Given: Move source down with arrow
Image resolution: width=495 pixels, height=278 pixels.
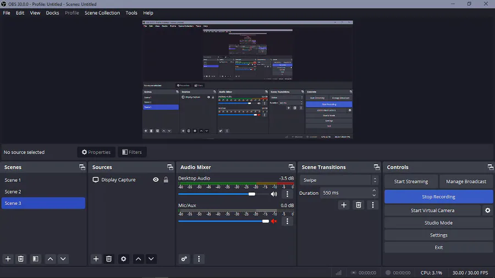Looking at the screenshot, I should click(151, 259).
